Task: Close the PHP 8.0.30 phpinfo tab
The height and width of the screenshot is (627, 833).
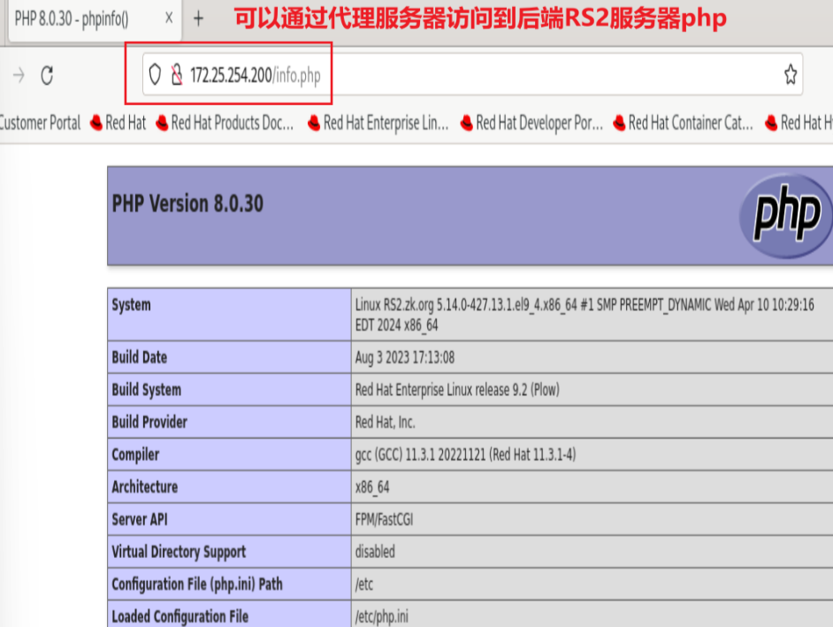Action: (168, 19)
